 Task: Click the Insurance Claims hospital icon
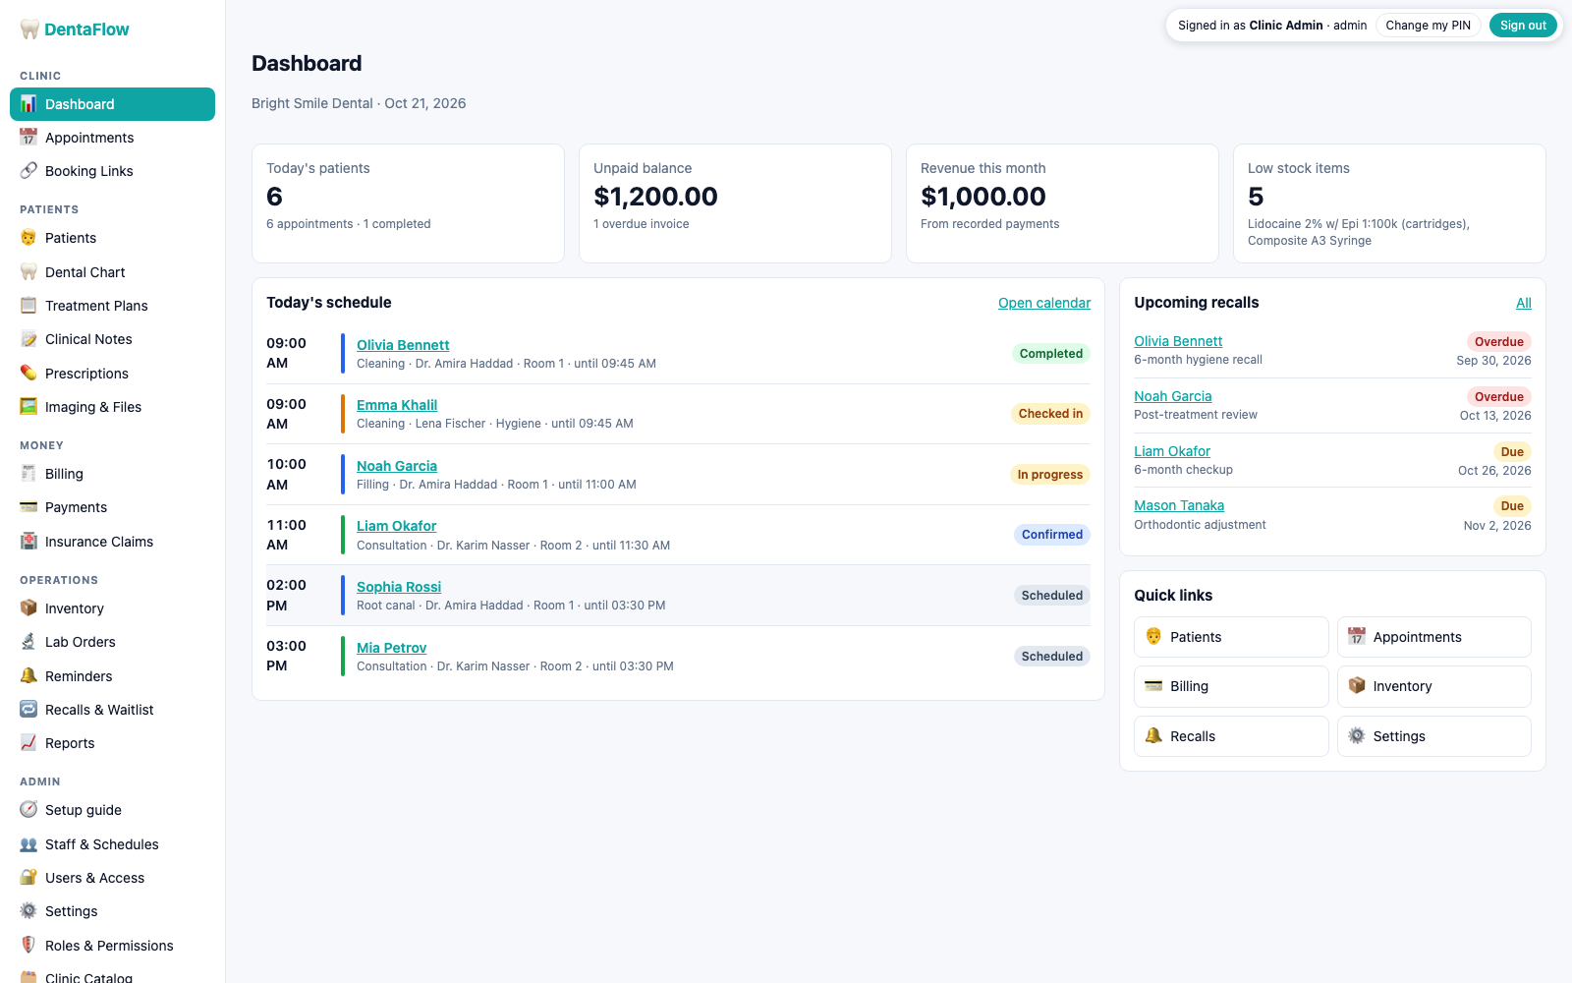pos(28,542)
